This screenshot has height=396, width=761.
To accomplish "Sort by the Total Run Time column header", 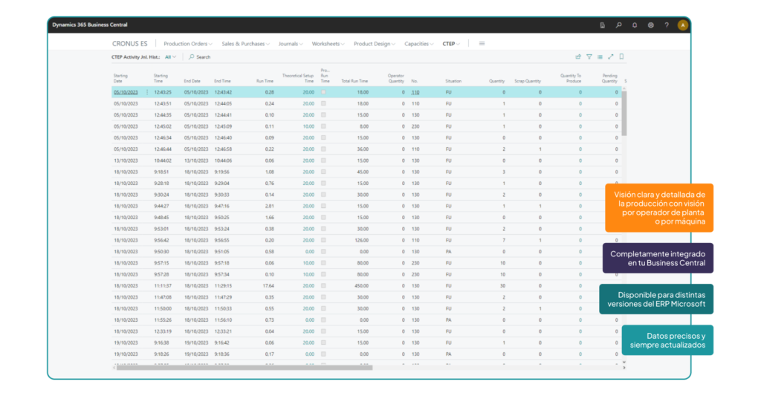I will coord(354,81).
